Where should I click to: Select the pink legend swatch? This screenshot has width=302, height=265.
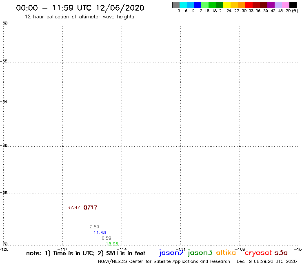[x=285, y=5]
